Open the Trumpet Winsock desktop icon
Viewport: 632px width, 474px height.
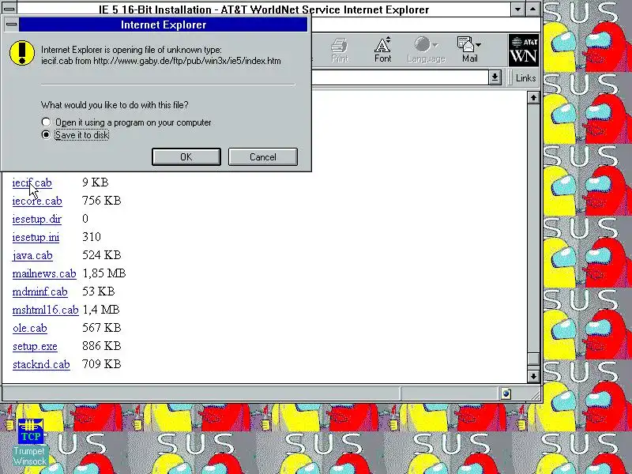point(30,442)
